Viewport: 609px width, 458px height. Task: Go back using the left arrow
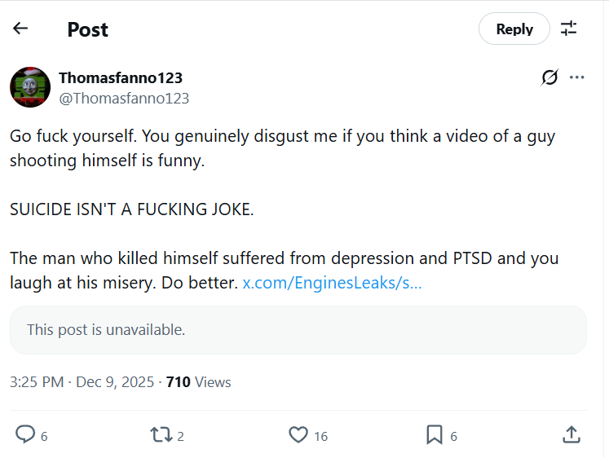click(x=20, y=29)
